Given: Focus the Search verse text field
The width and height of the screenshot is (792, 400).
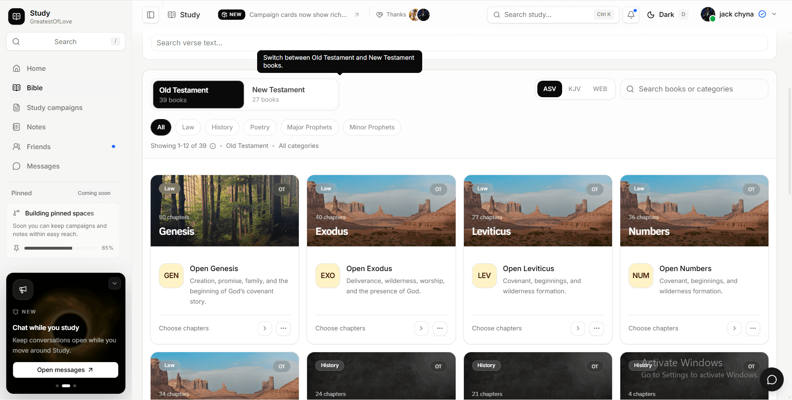Looking at the screenshot, I should (x=459, y=43).
